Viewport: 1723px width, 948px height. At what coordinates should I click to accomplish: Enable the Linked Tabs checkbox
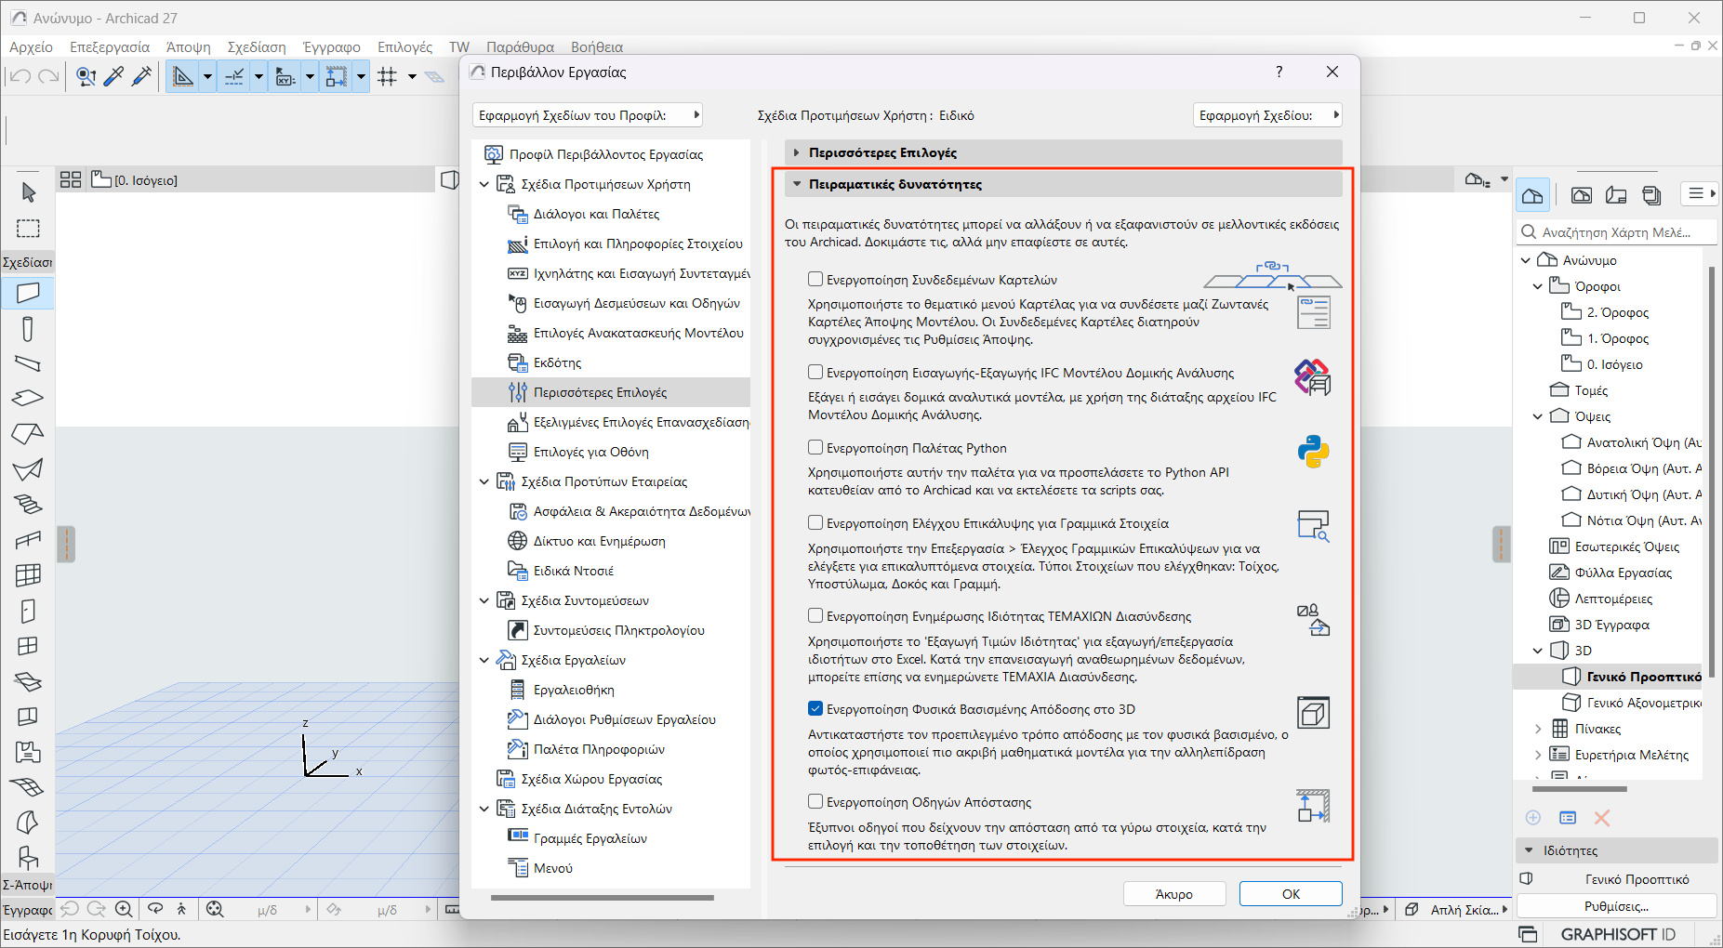click(815, 279)
